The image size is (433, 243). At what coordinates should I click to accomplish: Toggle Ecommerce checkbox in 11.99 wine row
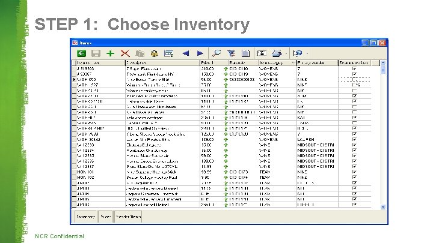[x=355, y=166]
